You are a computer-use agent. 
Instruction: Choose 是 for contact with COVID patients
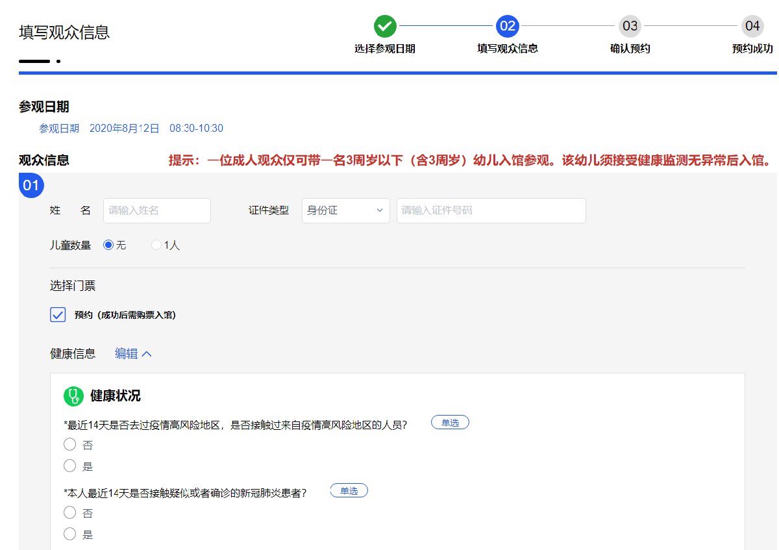point(70,534)
